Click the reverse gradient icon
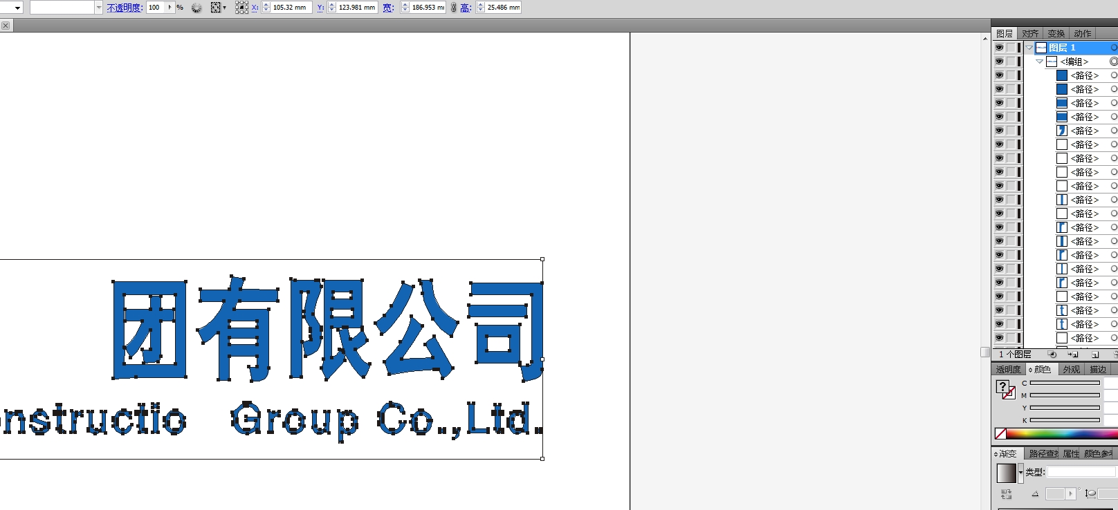 coord(1006,494)
